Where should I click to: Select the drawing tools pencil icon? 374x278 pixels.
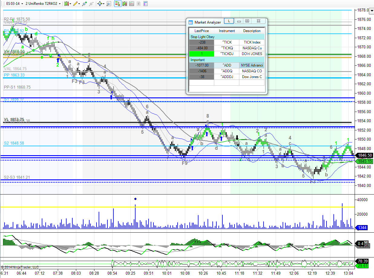tap(75, 4)
